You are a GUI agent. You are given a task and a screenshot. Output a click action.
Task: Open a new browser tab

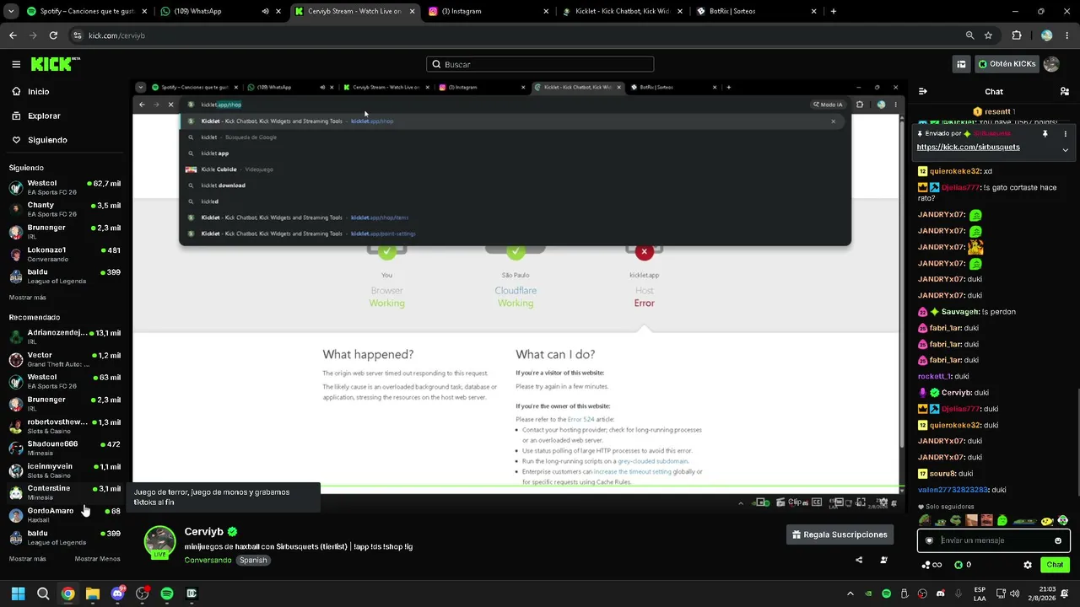[834, 12]
